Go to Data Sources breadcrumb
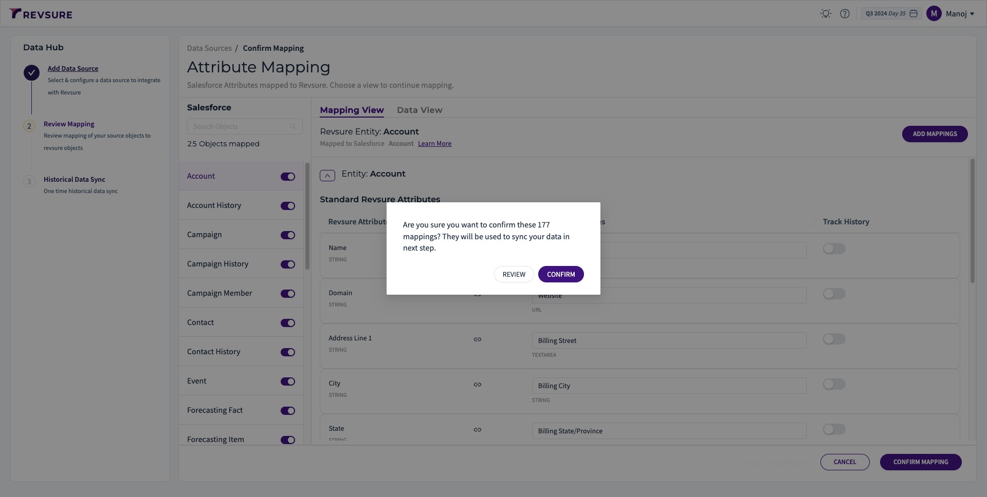 pyautogui.click(x=209, y=48)
